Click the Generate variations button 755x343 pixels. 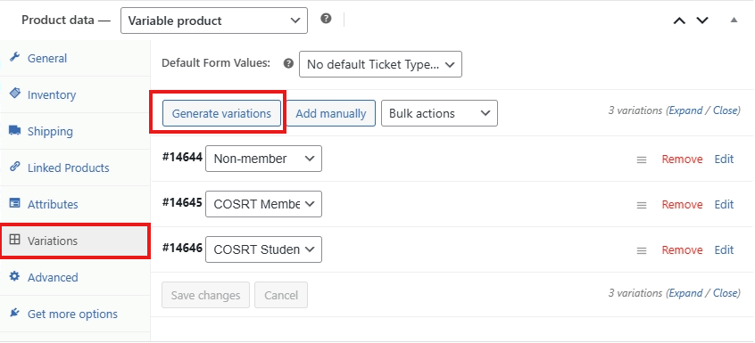click(221, 113)
